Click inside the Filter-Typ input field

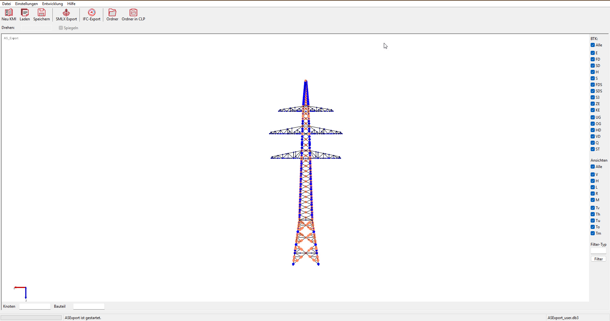(x=598, y=251)
